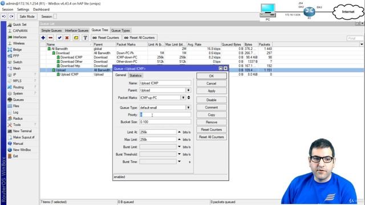Image resolution: width=365 pixels, height=205 pixels.
Task: Open the Statistics tab in dialog
Action: tap(135, 75)
